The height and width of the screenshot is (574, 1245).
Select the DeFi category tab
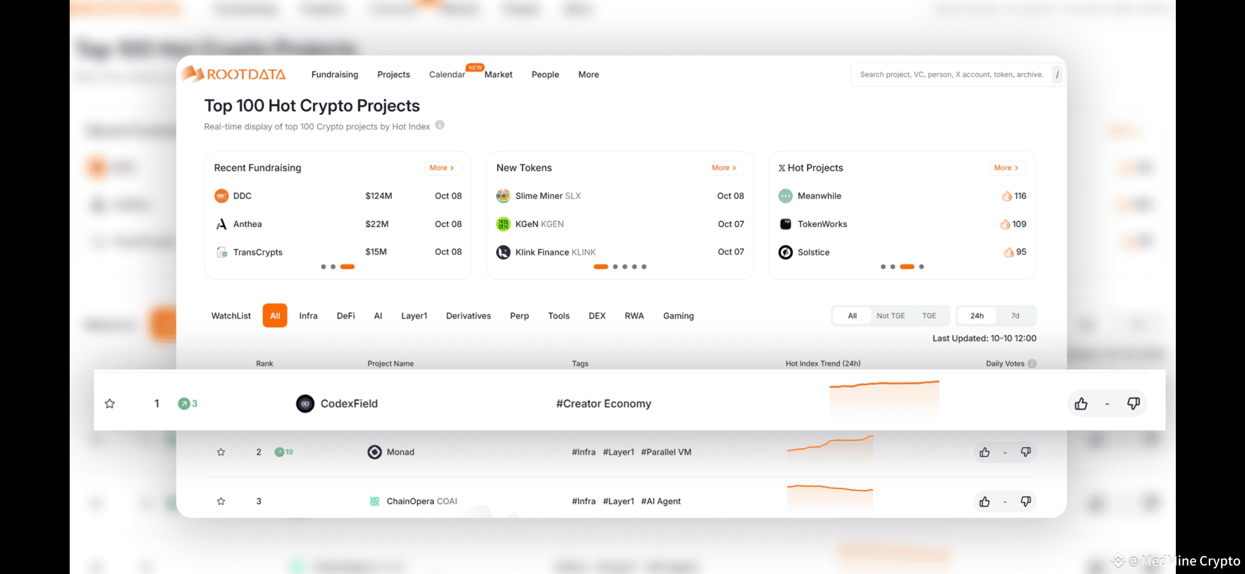(x=345, y=316)
